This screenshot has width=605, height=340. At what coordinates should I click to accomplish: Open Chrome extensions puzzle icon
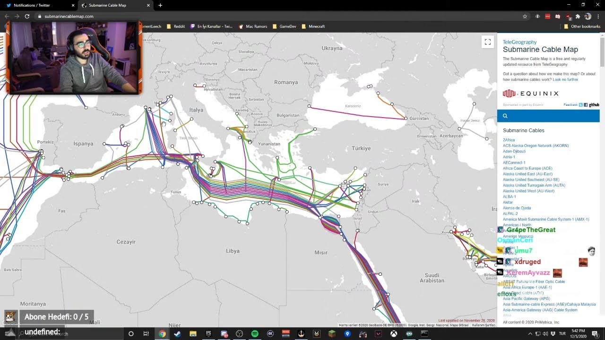point(578,16)
